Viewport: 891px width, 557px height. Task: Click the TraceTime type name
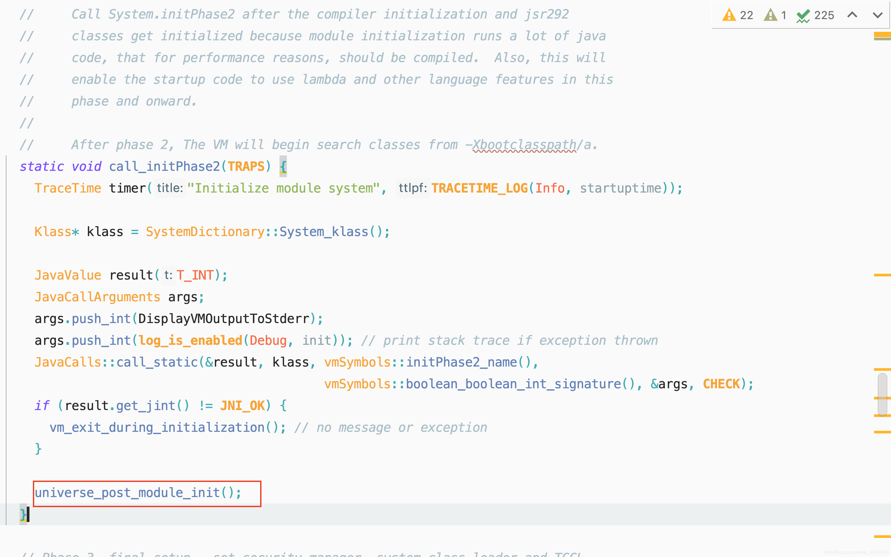click(68, 188)
